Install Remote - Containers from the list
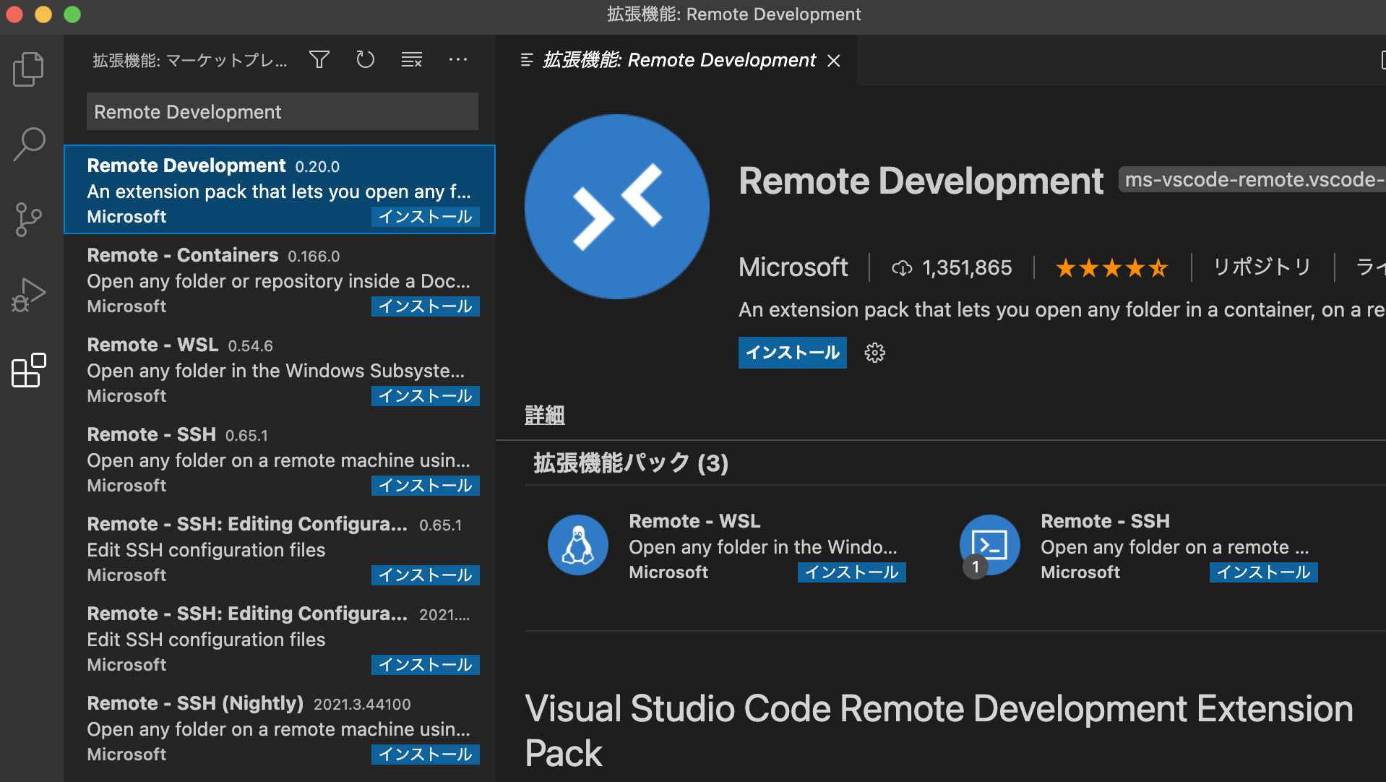Screen dimensions: 1386x782 [x=425, y=306]
